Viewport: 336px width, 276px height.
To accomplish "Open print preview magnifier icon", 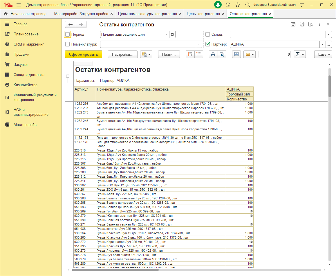I will (x=222, y=54).
